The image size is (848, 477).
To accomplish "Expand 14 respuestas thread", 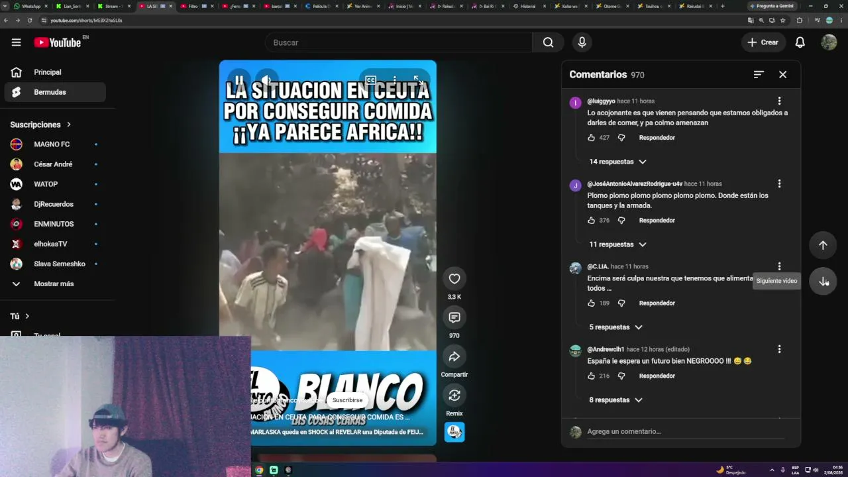I will 617,162.
